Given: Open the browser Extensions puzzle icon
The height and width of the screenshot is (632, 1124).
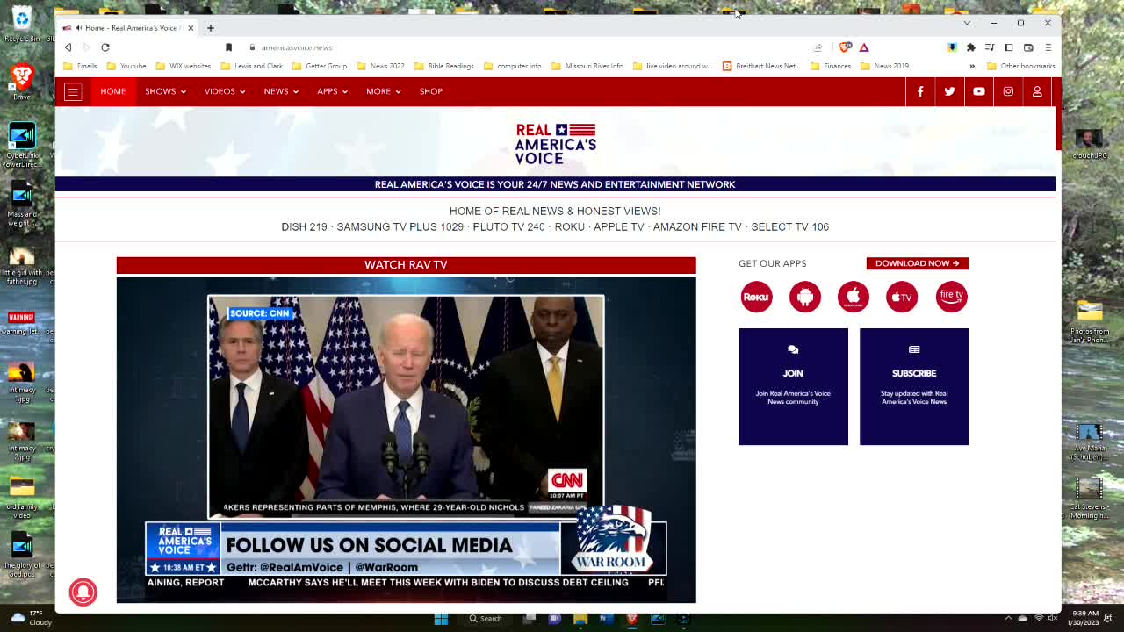Looking at the screenshot, I should pos(970,47).
